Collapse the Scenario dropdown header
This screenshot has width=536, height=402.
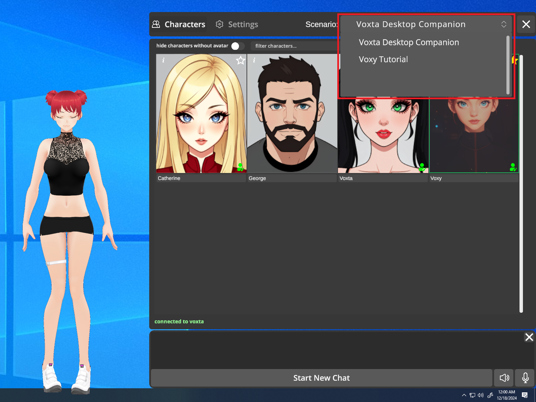(x=426, y=24)
